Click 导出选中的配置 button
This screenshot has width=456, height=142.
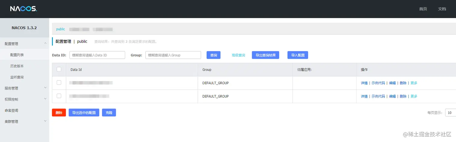click(84, 113)
